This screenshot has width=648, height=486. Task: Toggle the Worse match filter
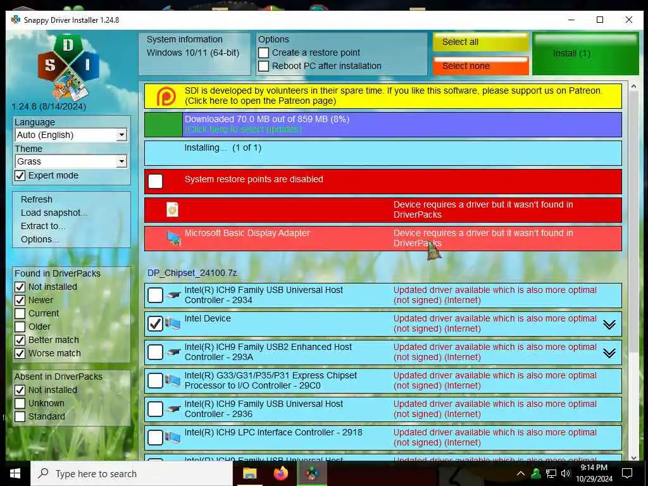pos(20,353)
